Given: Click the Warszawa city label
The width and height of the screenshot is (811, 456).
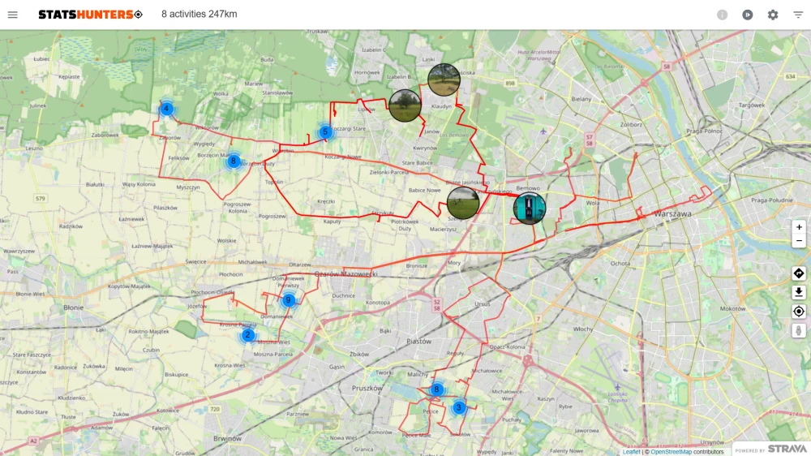Looking at the screenshot, I should [x=672, y=213].
